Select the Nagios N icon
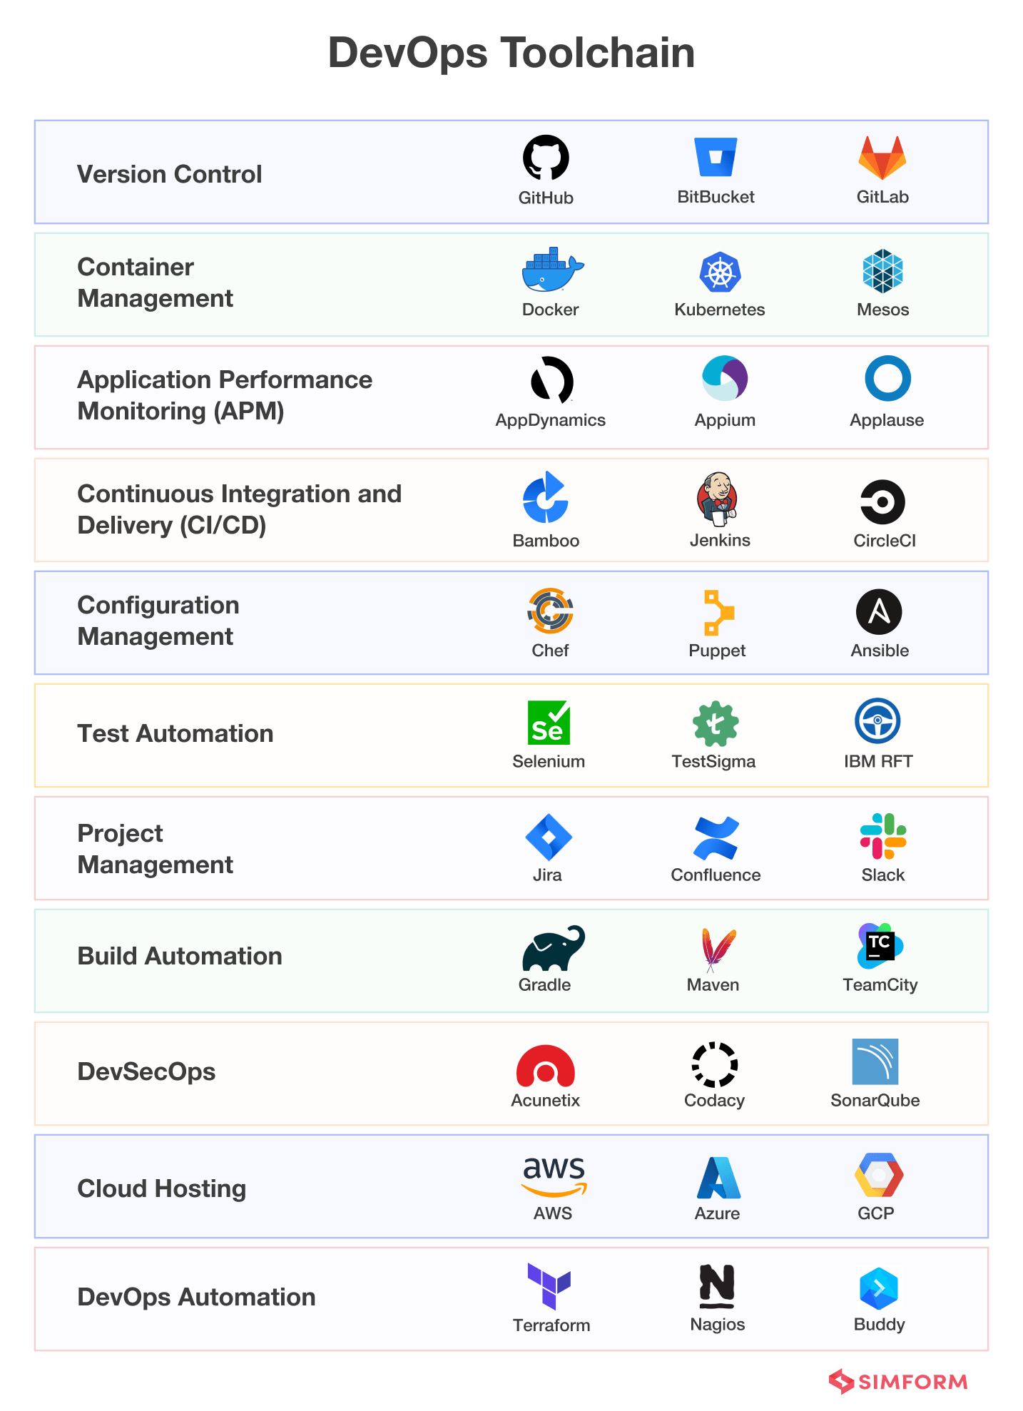Viewport: 1023px width, 1411px height. point(717,1286)
